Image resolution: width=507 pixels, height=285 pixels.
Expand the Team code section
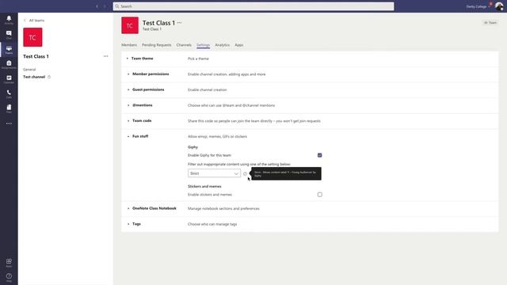click(x=128, y=121)
